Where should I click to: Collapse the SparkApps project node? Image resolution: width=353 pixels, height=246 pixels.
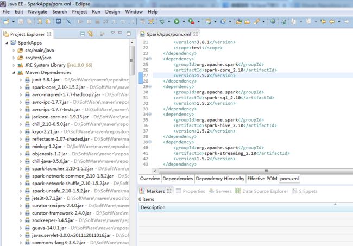[7, 42]
